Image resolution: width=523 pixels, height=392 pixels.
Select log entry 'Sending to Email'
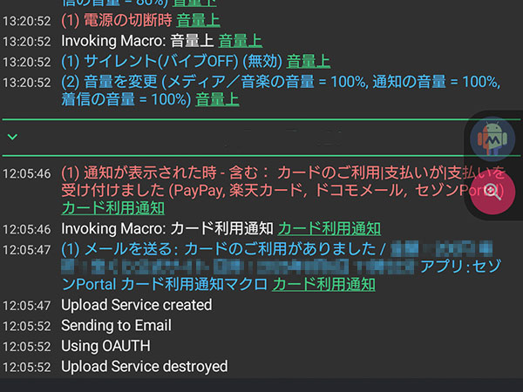[x=116, y=326]
